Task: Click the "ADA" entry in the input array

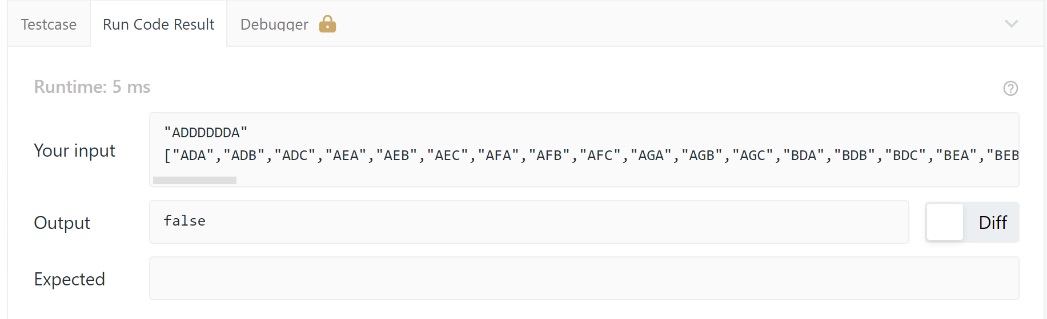Action: click(x=193, y=156)
